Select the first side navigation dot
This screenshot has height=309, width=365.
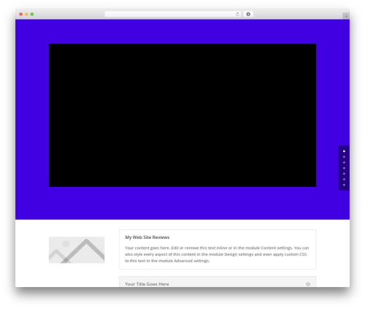(344, 151)
